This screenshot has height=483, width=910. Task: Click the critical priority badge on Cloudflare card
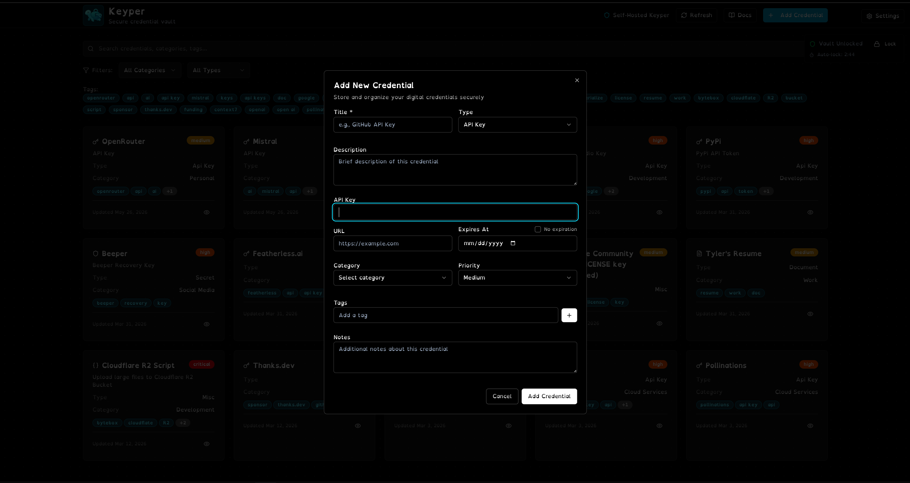coord(202,364)
